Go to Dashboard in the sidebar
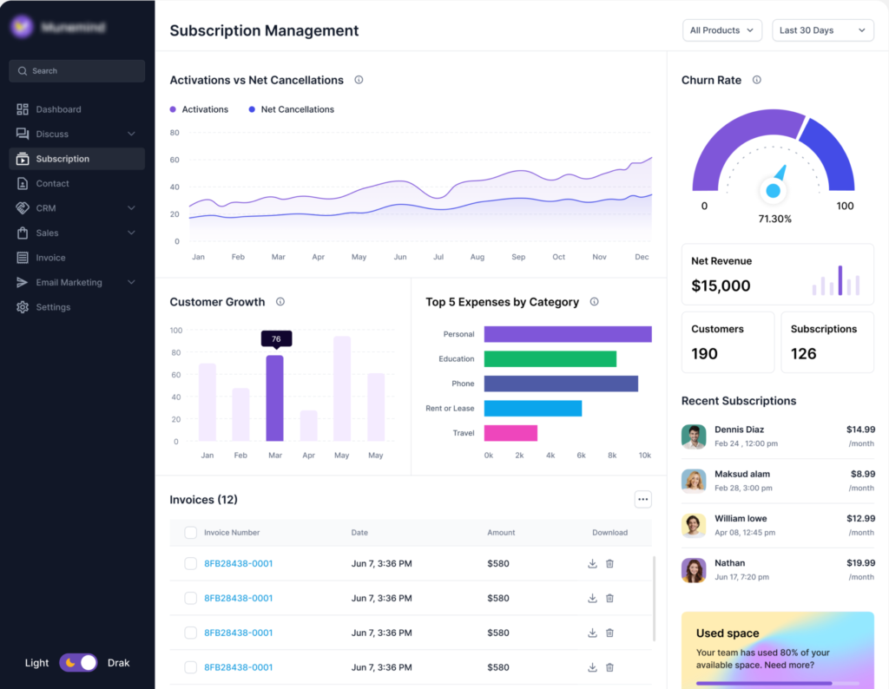 [x=58, y=109]
